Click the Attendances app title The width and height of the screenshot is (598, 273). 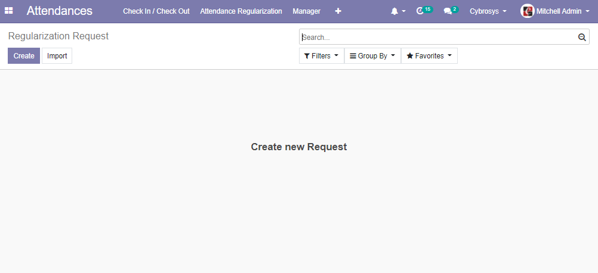[60, 11]
